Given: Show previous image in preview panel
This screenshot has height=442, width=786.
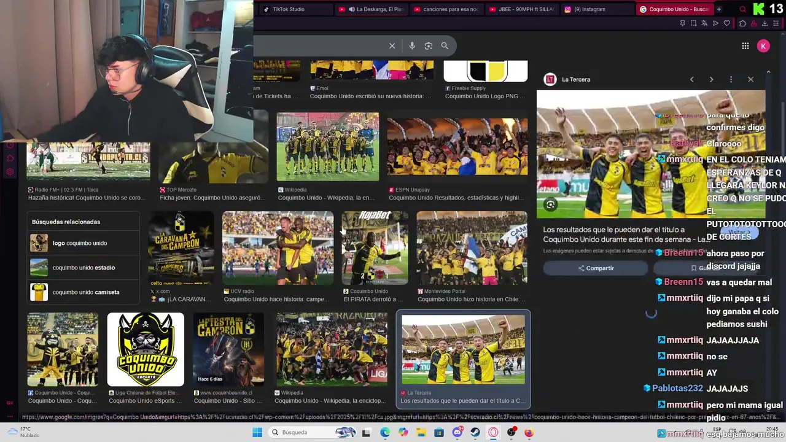Looking at the screenshot, I should click(691, 79).
